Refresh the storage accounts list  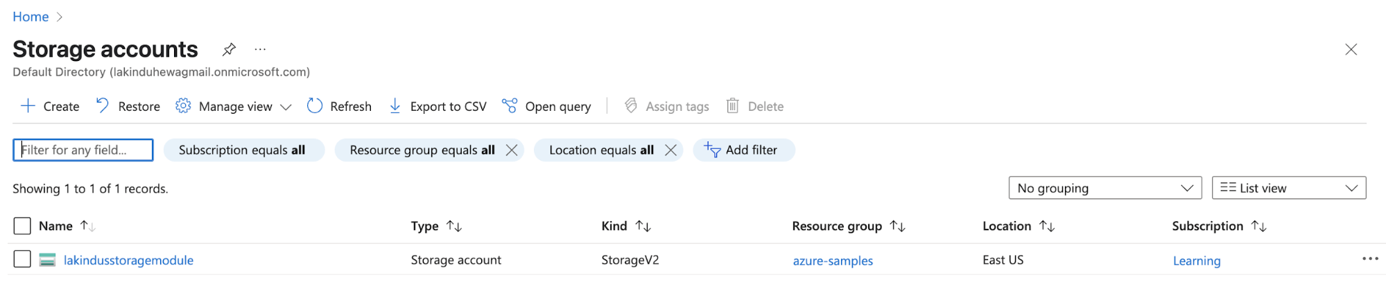pyautogui.click(x=340, y=106)
